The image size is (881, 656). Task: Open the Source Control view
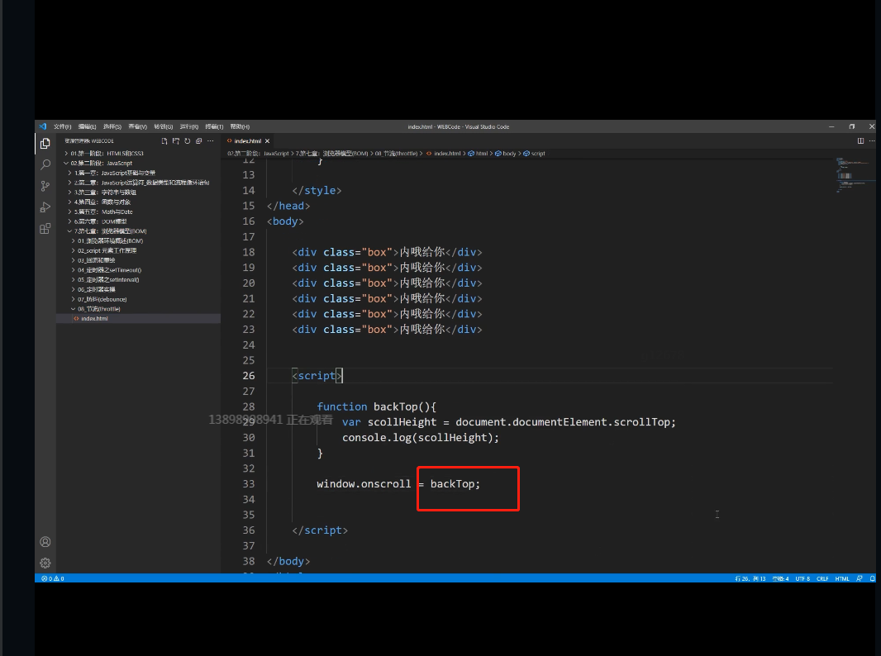coord(45,186)
